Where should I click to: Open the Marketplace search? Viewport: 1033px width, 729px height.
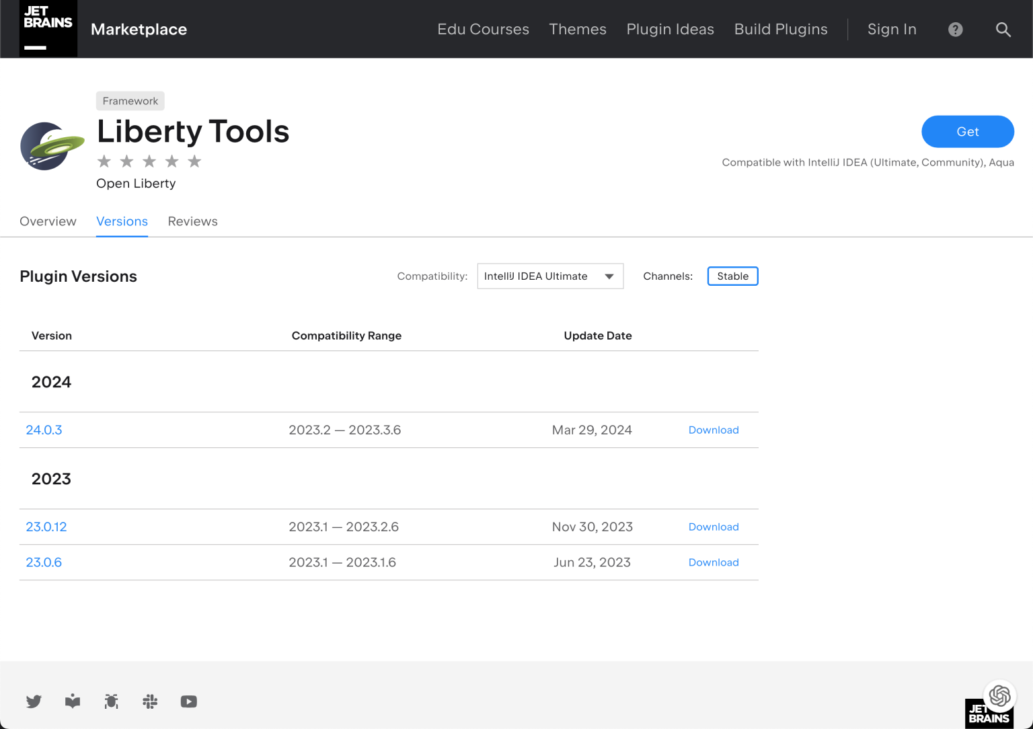click(1003, 30)
